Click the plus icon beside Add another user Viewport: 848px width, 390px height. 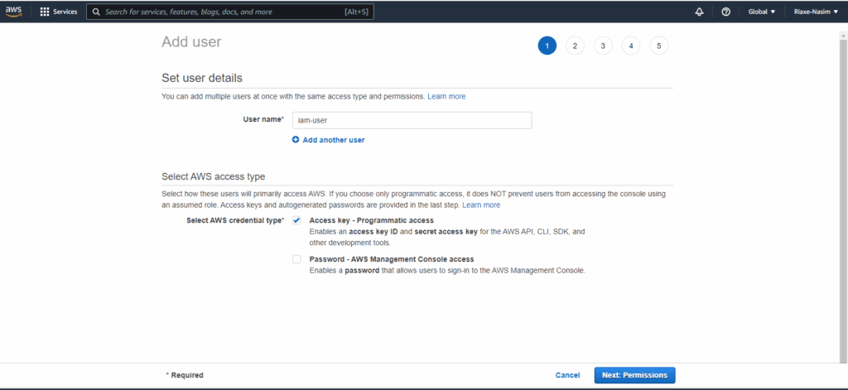[x=296, y=140]
